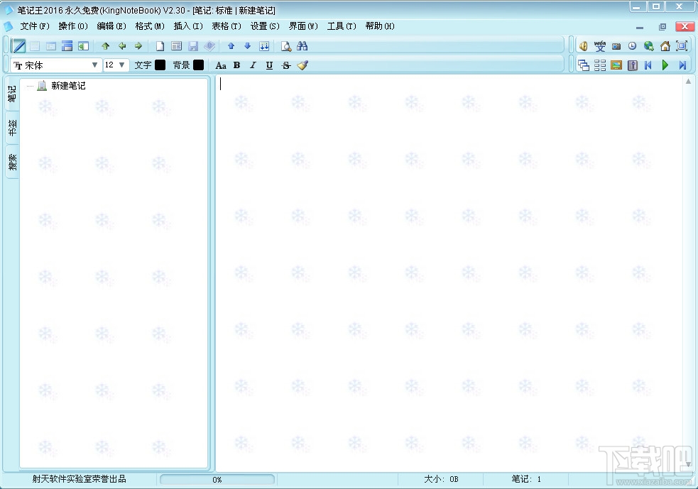
Task: Click the 0% progress bar in status bar
Action: click(x=217, y=479)
